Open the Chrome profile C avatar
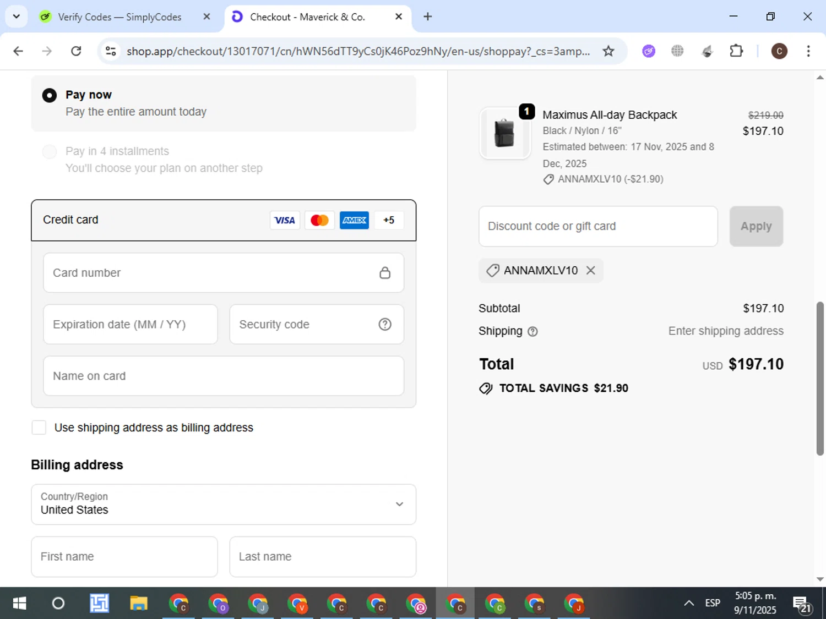Viewport: 826px width, 619px height. click(779, 51)
